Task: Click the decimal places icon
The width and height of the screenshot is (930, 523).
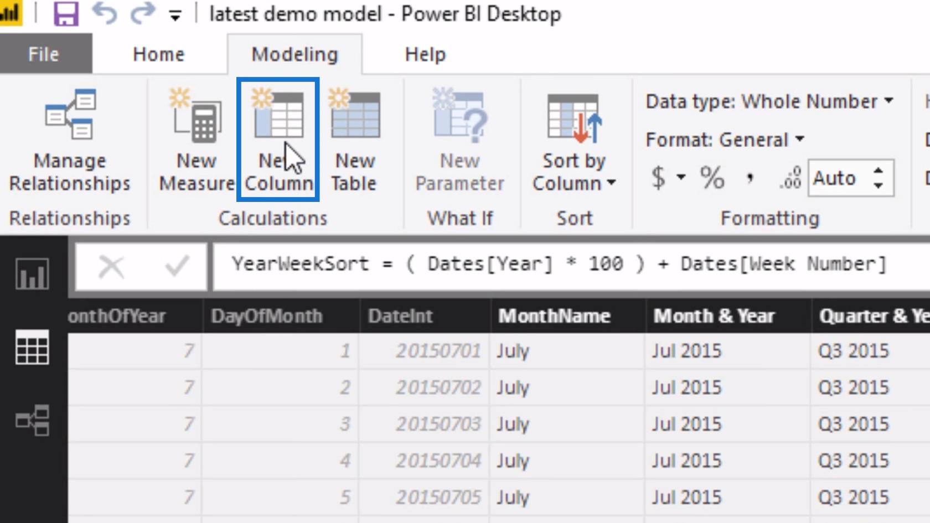Action: pyautogui.click(x=791, y=178)
